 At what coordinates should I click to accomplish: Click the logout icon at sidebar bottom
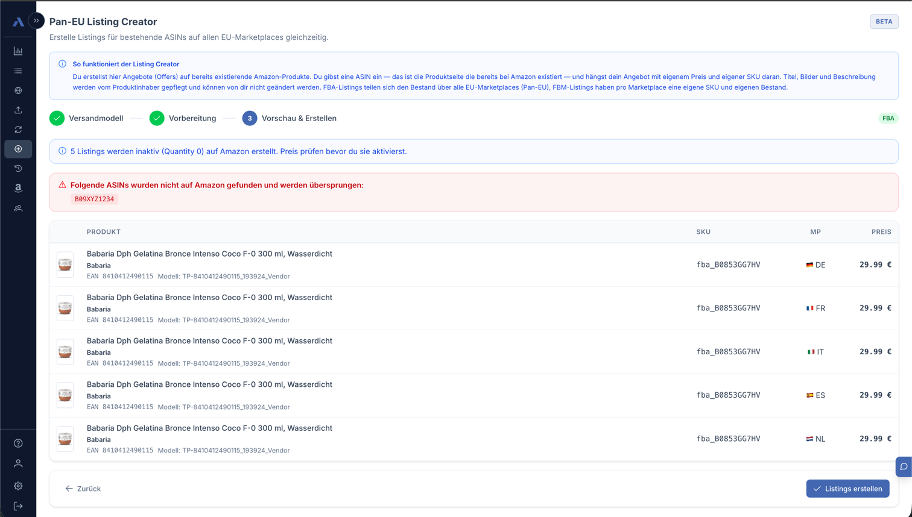[x=18, y=505]
